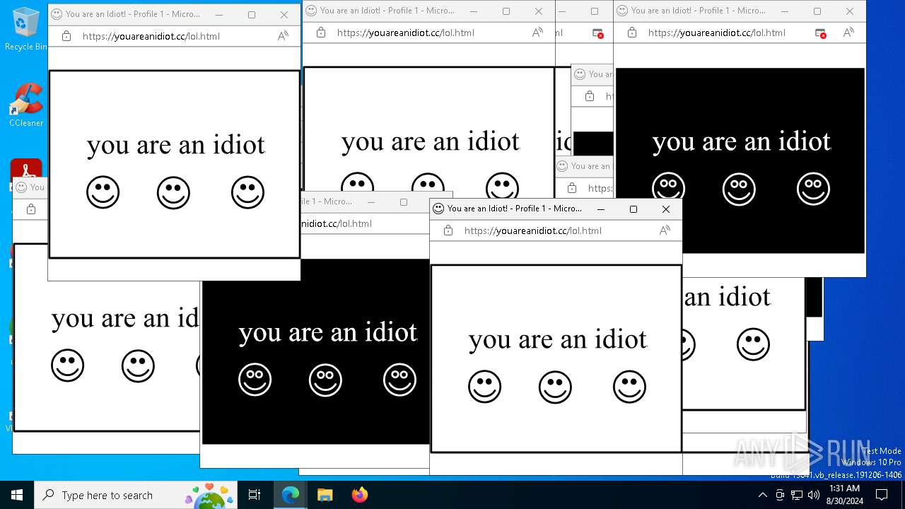Image resolution: width=905 pixels, height=509 pixels.
Task: Close the frontmost popup window
Action: [x=665, y=209]
